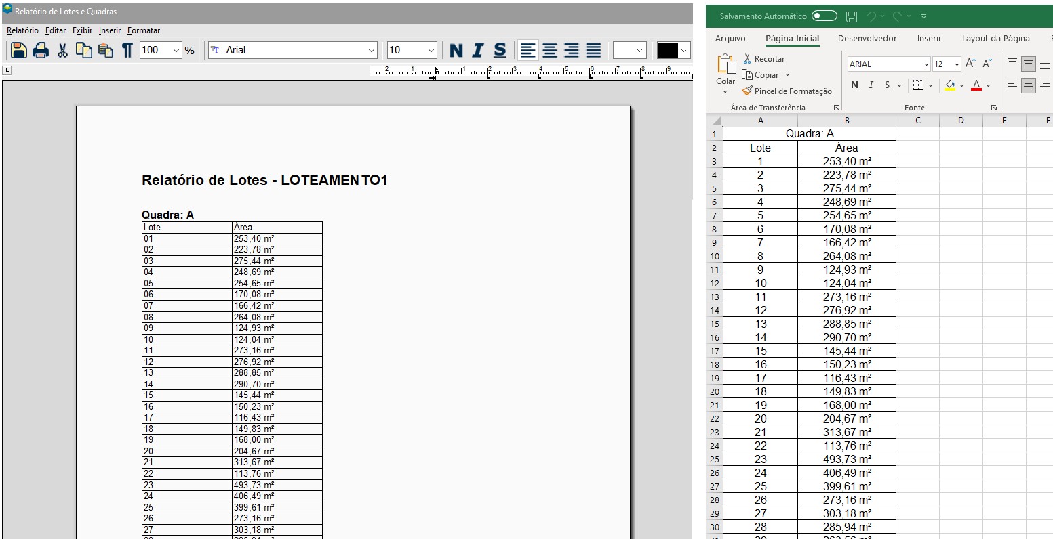The image size is (1053, 539).
Task: Click the paste clipboard icon in report toolbar
Action: (x=105, y=50)
